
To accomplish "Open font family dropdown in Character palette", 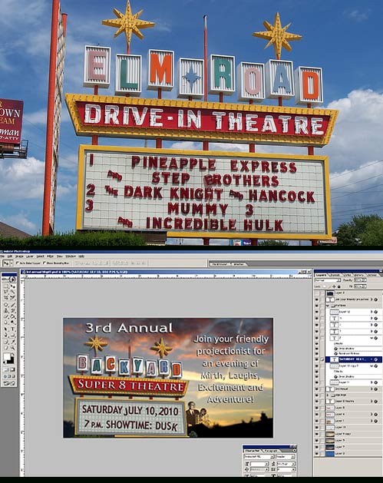I will click(x=272, y=457).
